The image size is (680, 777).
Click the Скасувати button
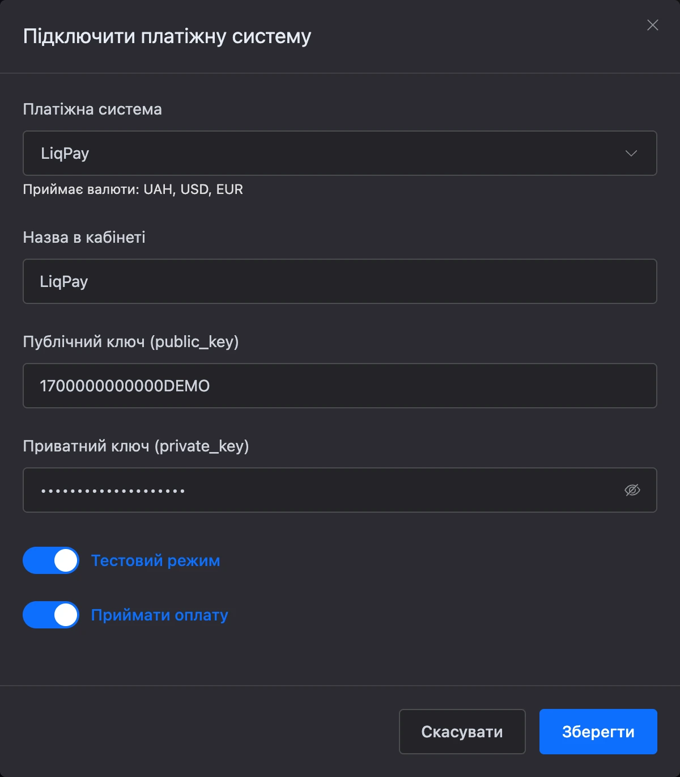pos(462,732)
